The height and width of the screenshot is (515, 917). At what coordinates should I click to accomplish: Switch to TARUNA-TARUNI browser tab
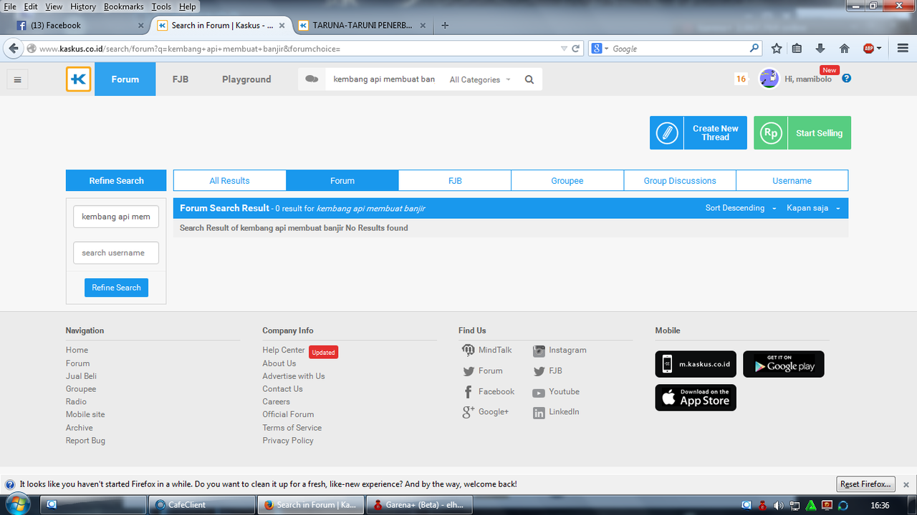362,25
